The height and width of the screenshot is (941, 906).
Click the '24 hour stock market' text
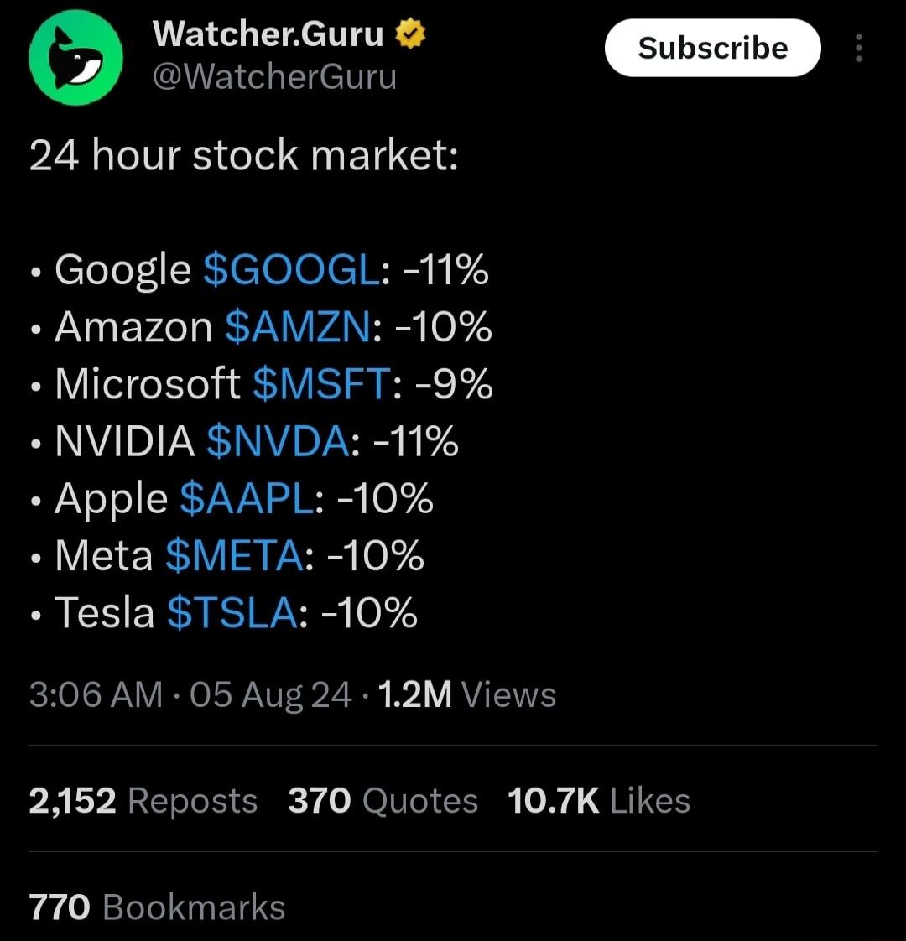point(243,156)
